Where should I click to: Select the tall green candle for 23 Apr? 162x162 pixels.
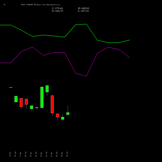[x=42, y=97]
